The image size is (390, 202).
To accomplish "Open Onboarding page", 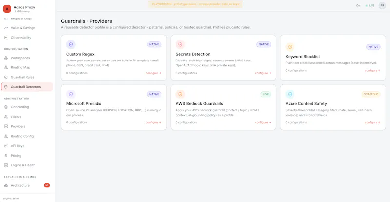I will tap(27, 107).
